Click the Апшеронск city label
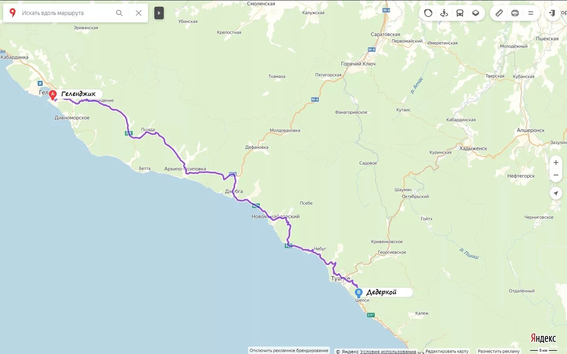The width and height of the screenshot is (567, 354). coord(531,130)
